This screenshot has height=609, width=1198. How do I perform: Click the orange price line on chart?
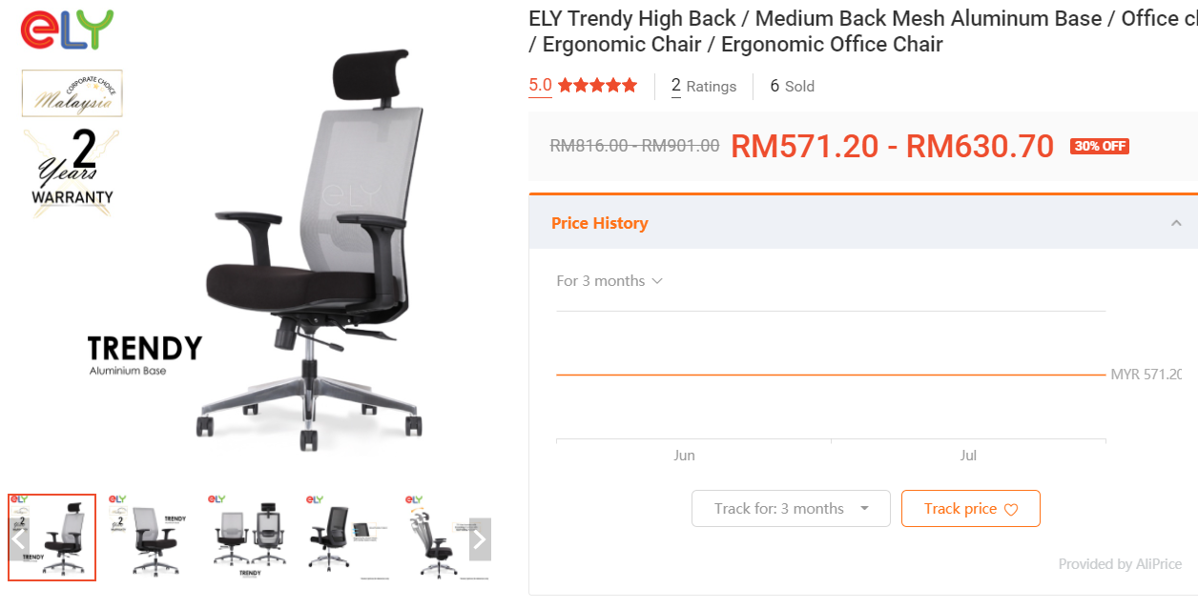click(x=831, y=375)
